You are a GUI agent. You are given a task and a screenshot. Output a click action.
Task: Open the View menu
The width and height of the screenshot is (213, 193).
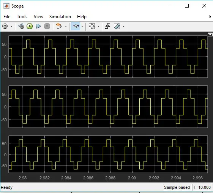point(38,17)
